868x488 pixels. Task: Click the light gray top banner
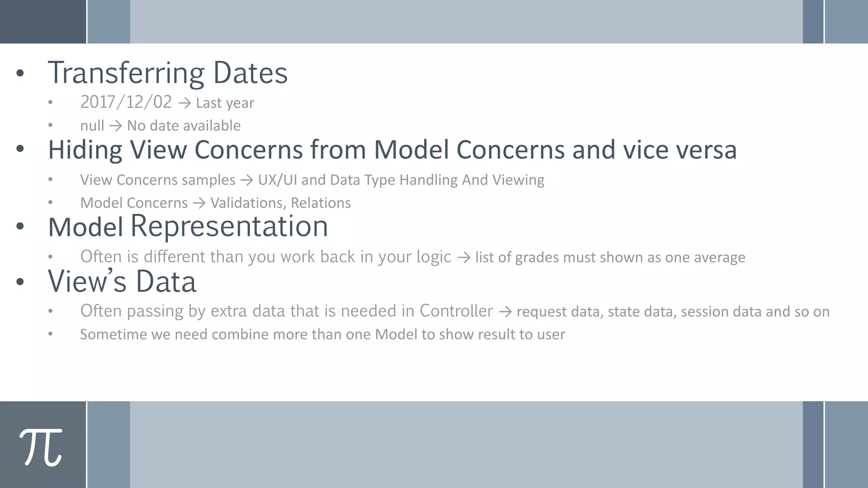point(466,22)
